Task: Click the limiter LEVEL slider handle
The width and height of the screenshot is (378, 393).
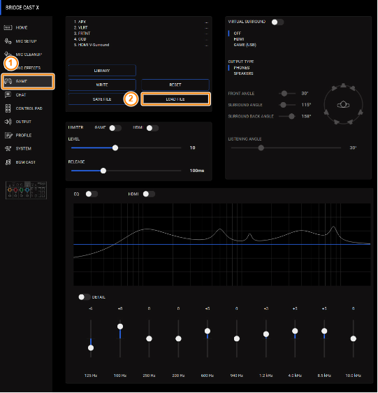Action: pos(115,148)
